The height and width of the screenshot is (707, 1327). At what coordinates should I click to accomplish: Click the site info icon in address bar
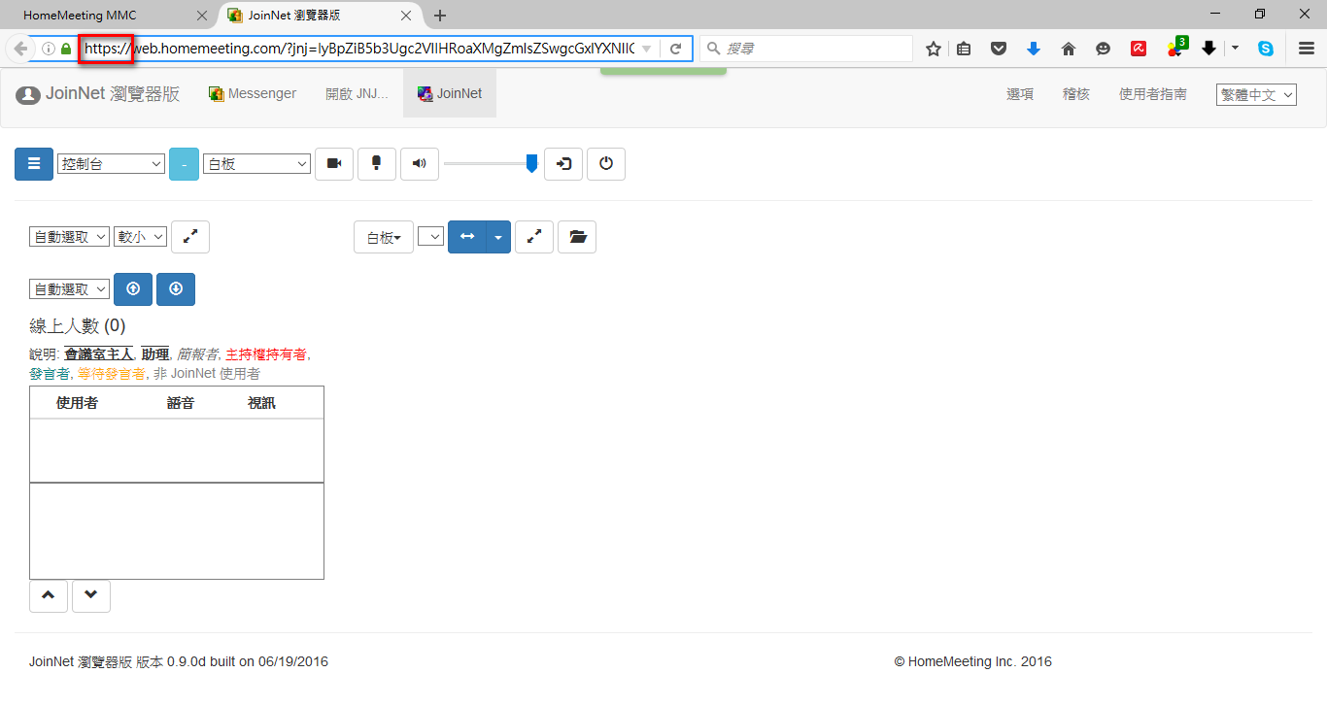coord(49,49)
